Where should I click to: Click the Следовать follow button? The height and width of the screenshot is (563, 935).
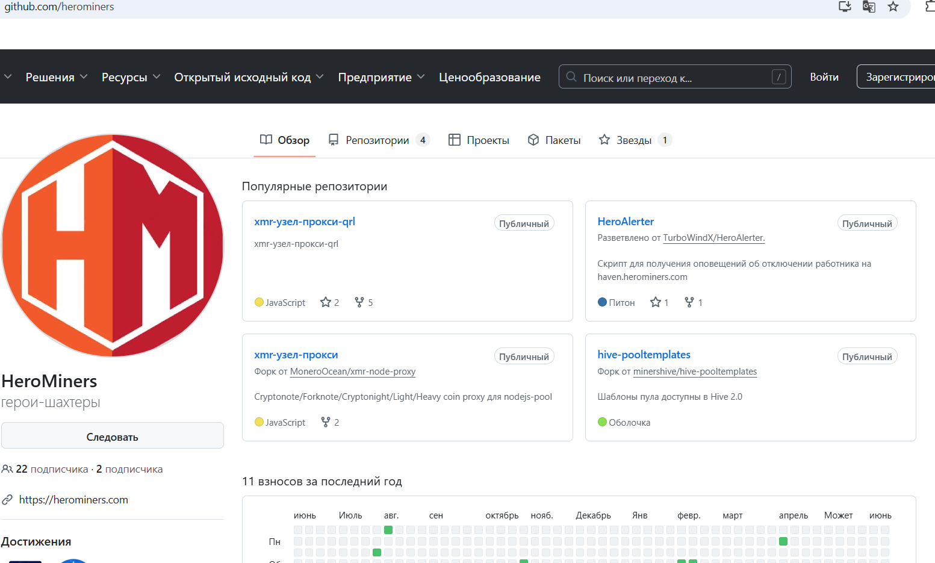point(113,435)
